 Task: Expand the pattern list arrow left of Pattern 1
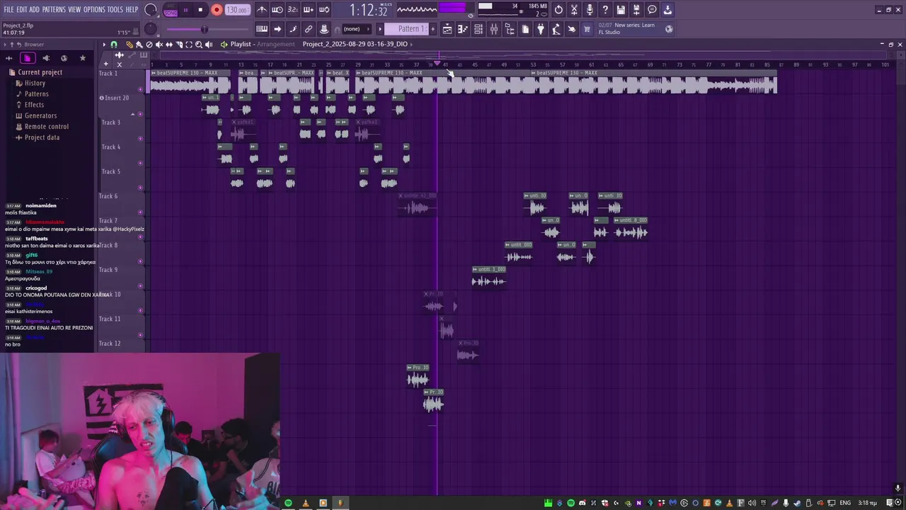(x=379, y=29)
